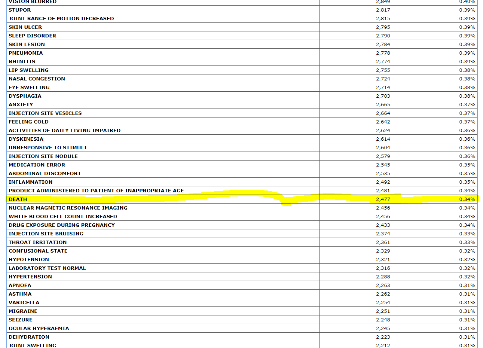The width and height of the screenshot is (483, 348).
Task: Select the MEDICATION ERROR count 2,545
Action: pyautogui.click(x=383, y=165)
